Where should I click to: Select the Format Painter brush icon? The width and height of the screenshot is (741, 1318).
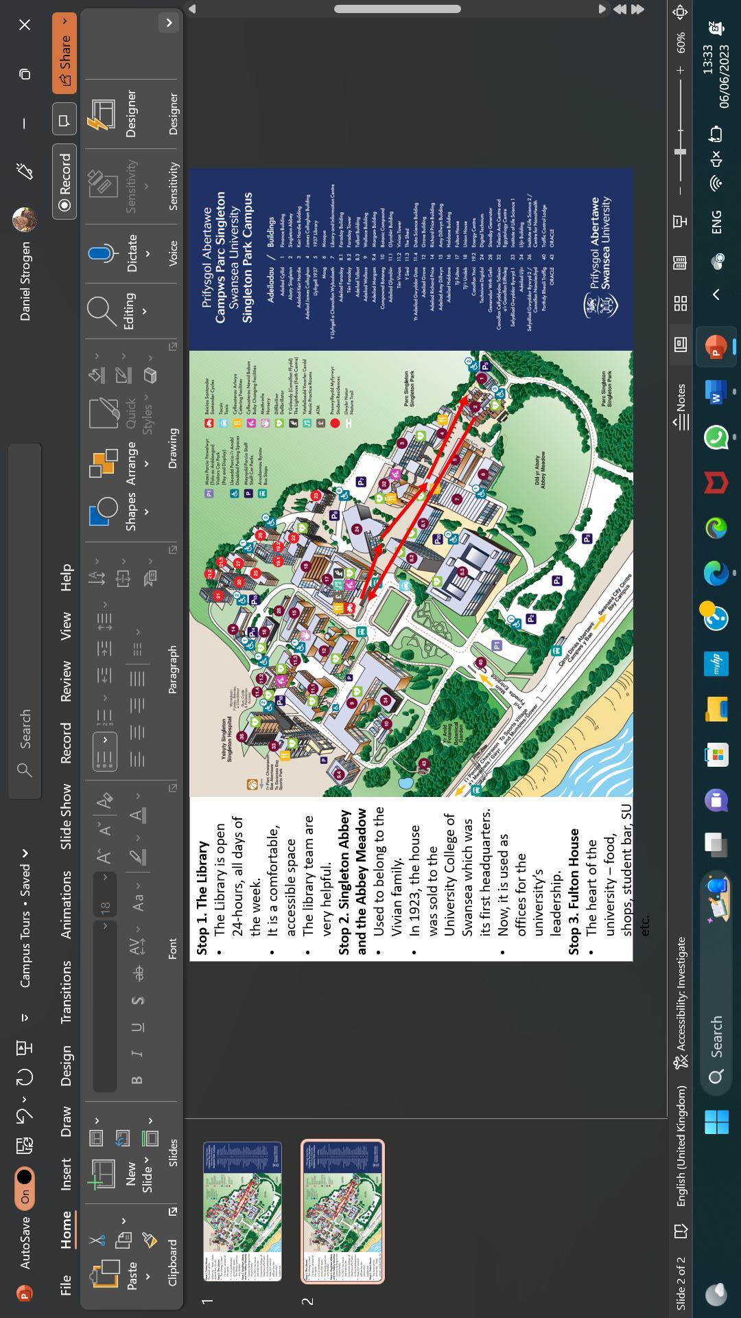[x=150, y=1240]
